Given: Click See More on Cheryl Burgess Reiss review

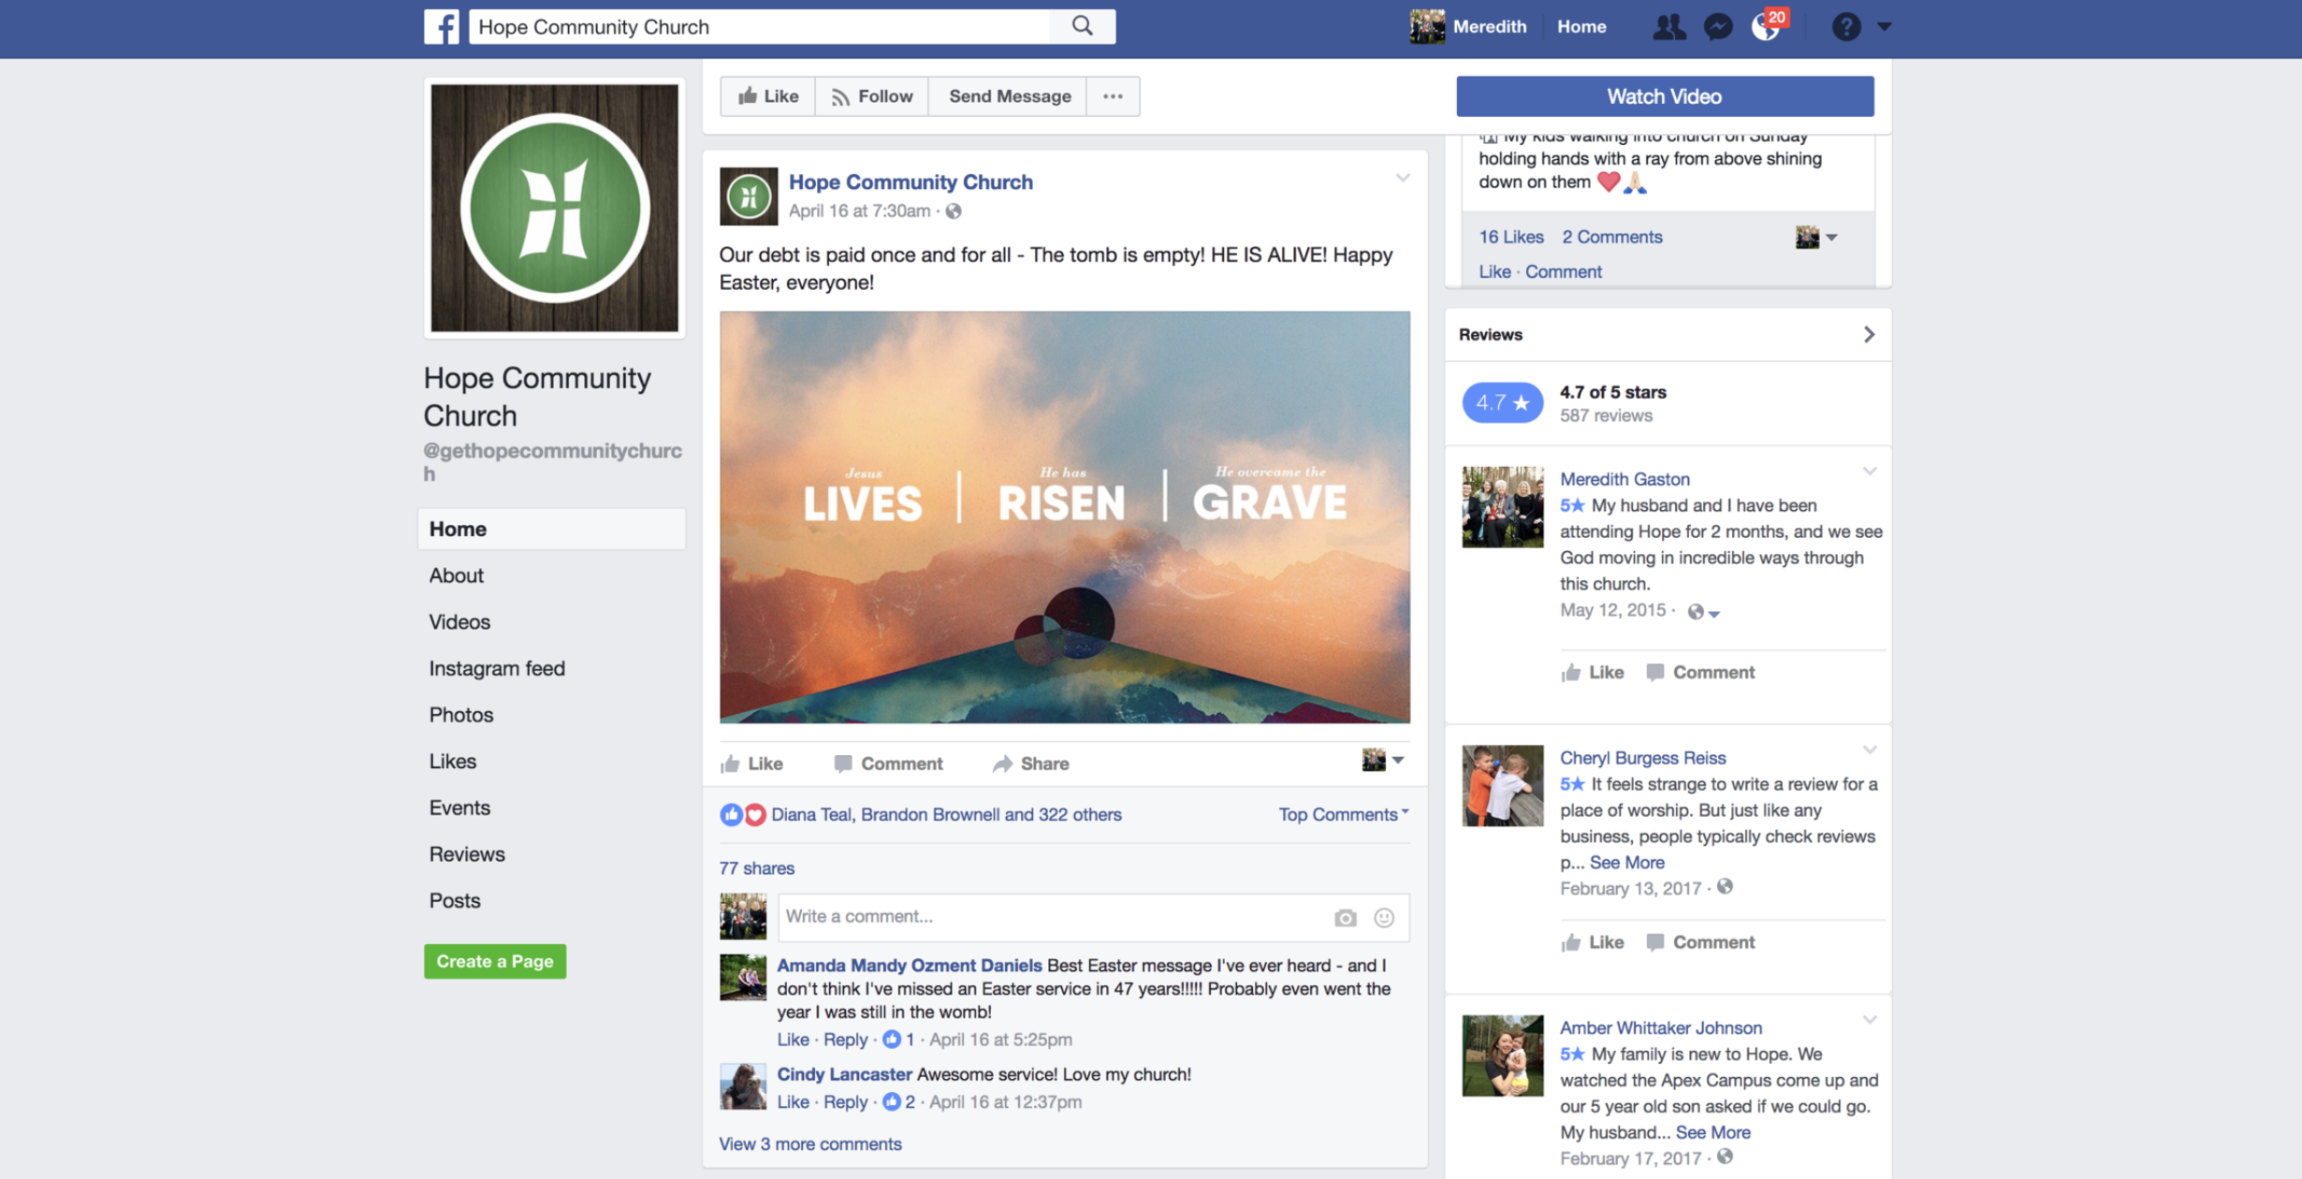Looking at the screenshot, I should click(x=1626, y=863).
